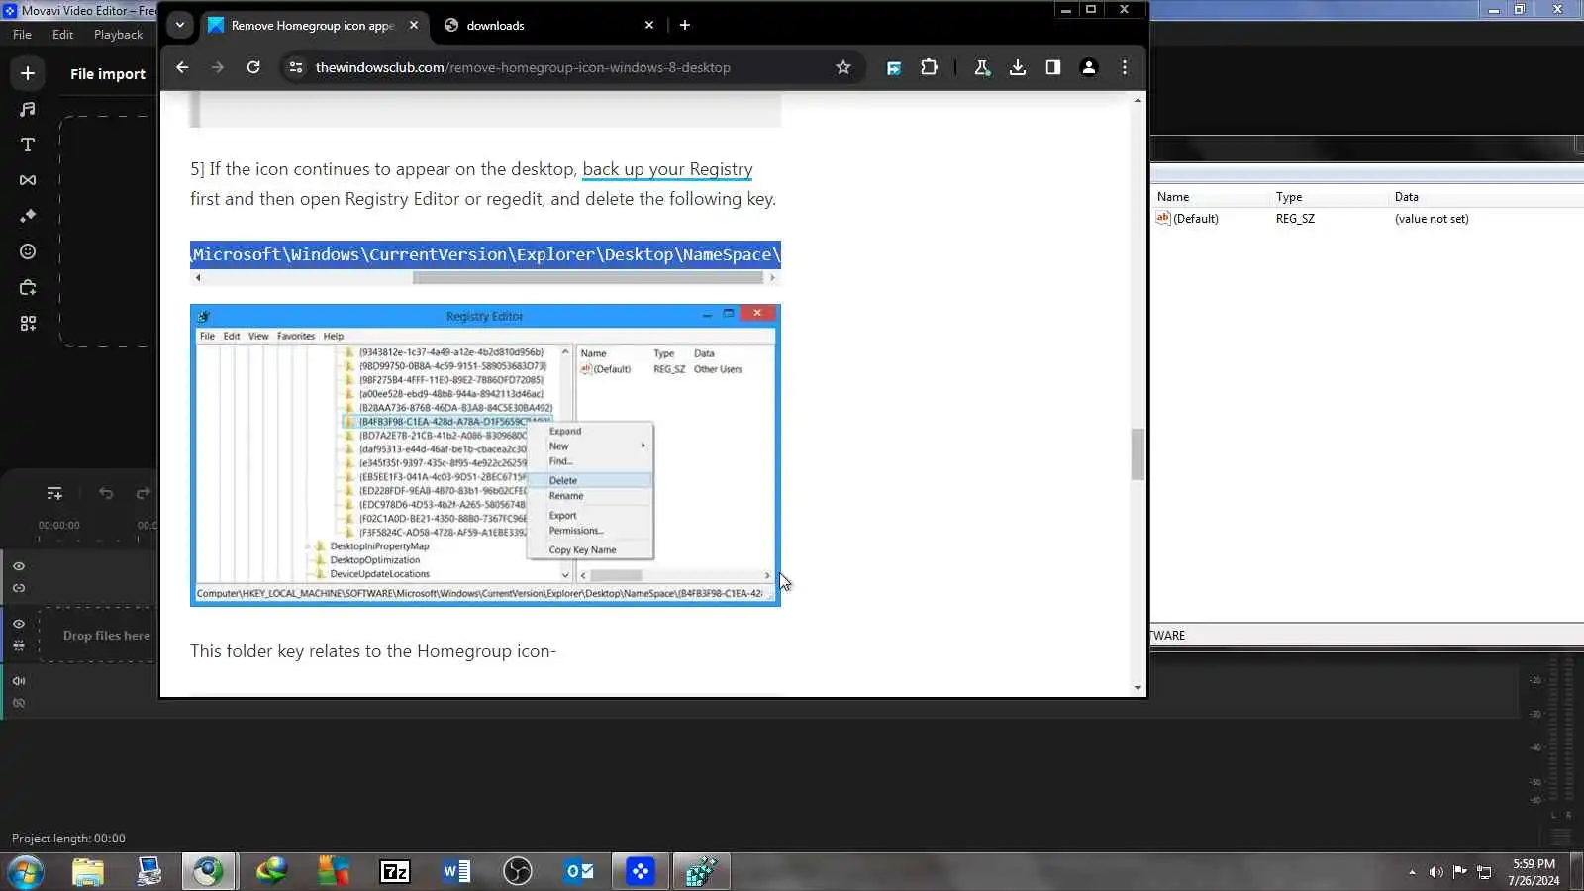Open Outlook from the taskbar
1584x891 pixels.
(579, 871)
